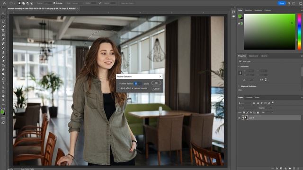Click the Feather Radius input field
303x170 pixels.
[x=138, y=84]
